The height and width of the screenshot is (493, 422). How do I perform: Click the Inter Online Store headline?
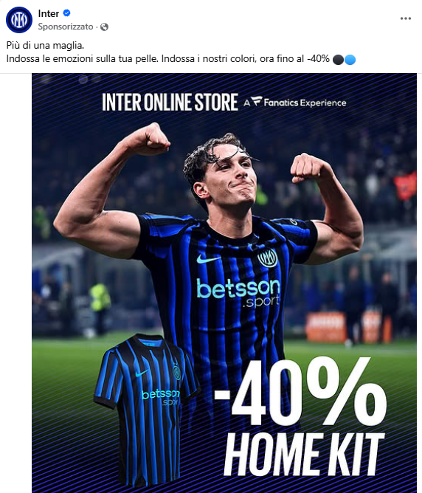pos(170,102)
